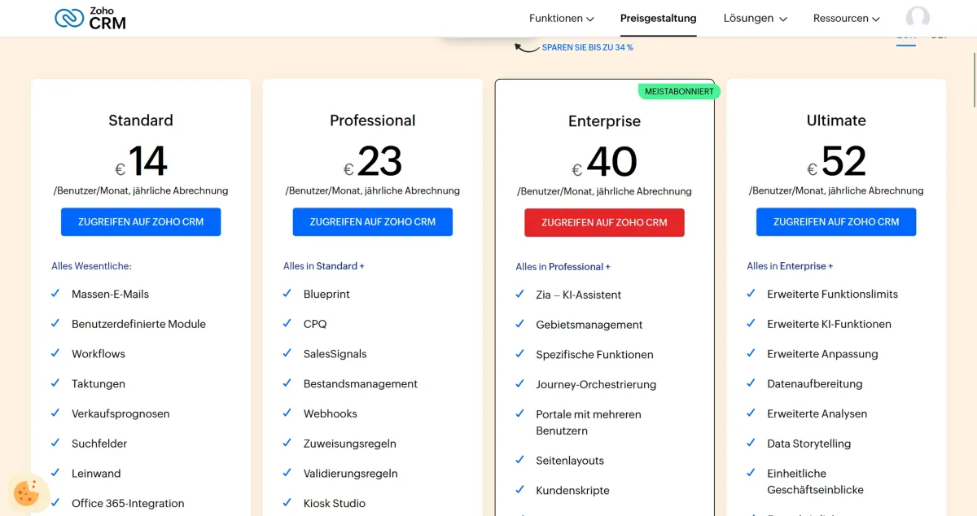Click the Kundenskripte feature
Image resolution: width=977 pixels, height=516 pixels.
pyautogui.click(x=572, y=491)
